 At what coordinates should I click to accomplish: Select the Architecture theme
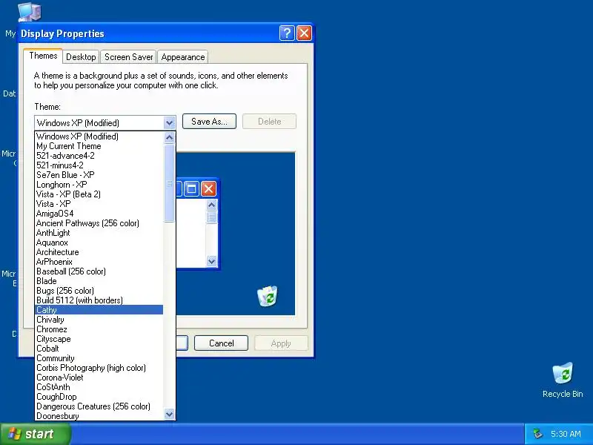[99, 252]
